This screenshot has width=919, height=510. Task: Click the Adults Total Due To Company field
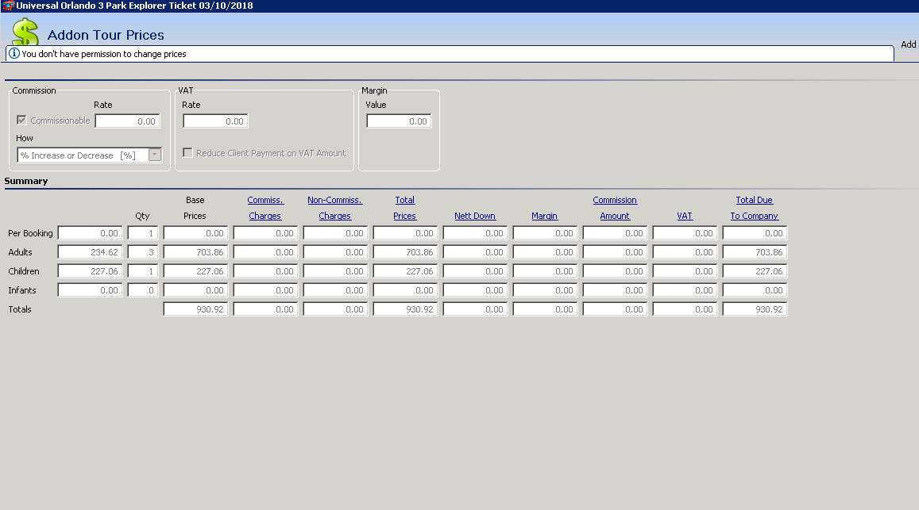pos(755,252)
